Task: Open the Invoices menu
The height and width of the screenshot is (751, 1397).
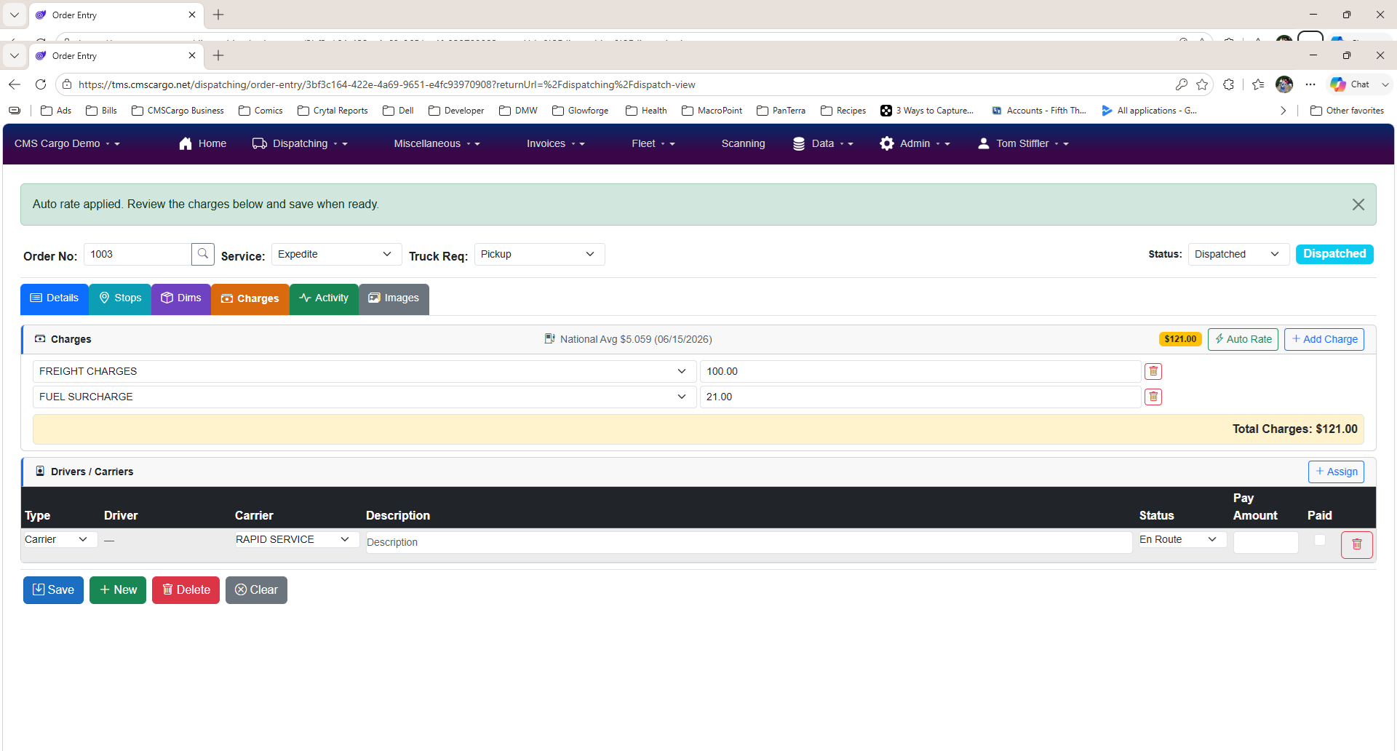Action: pyautogui.click(x=555, y=143)
